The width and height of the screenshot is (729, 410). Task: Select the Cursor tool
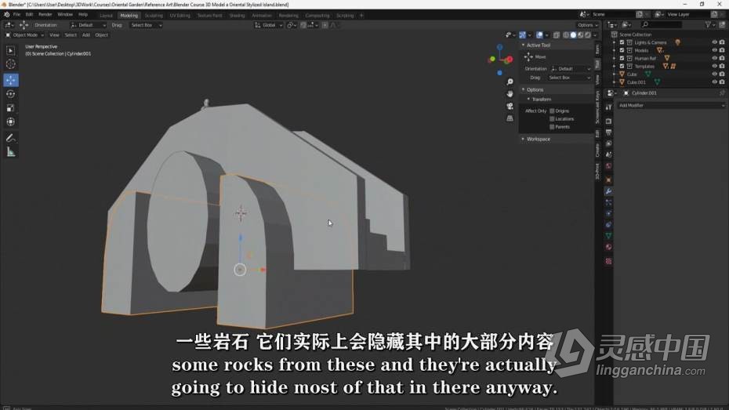[x=11, y=64]
